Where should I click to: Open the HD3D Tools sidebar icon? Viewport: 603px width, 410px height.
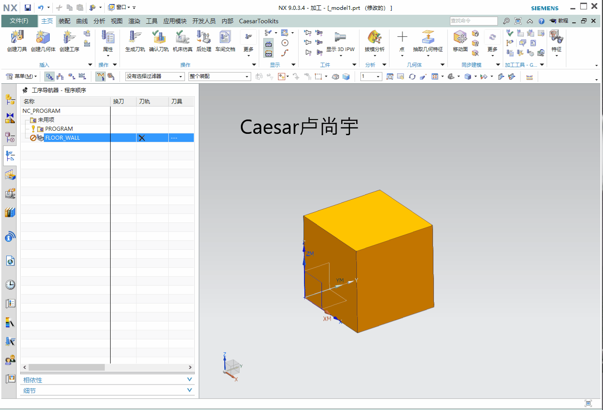(x=10, y=237)
